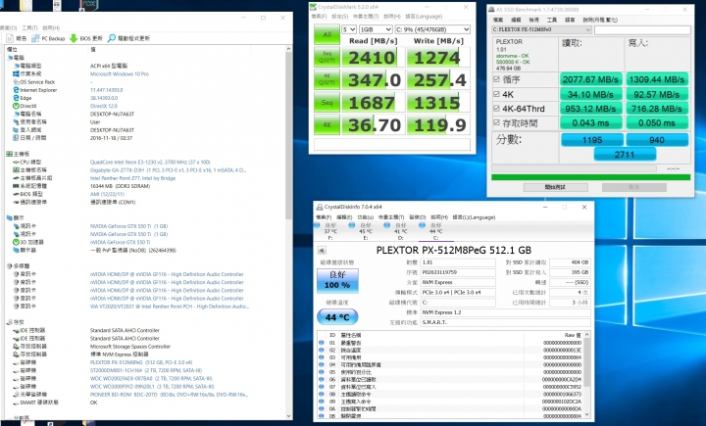Click the 2077.67 MB/s sequential read value
This screenshot has width=706, height=426.
pyautogui.click(x=590, y=79)
